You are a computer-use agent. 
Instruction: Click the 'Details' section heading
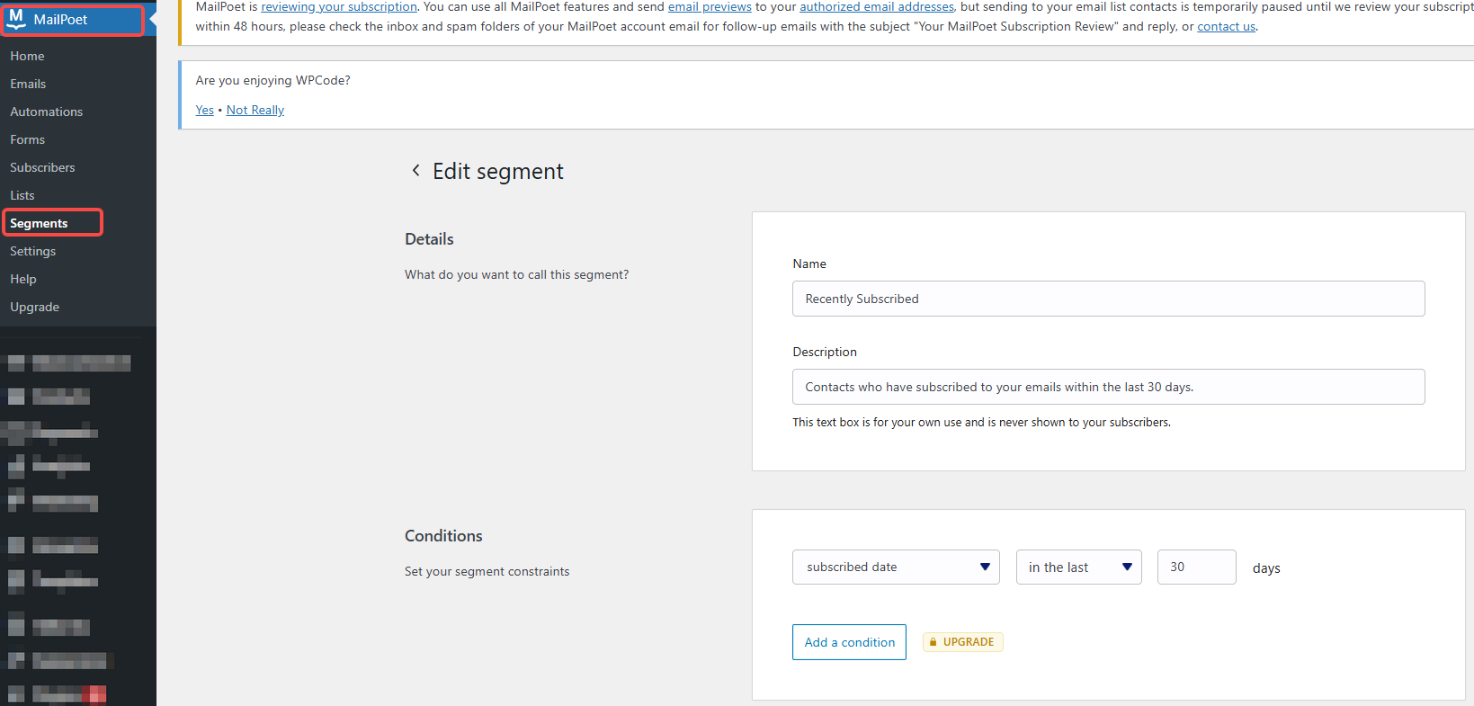click(429, 239)
